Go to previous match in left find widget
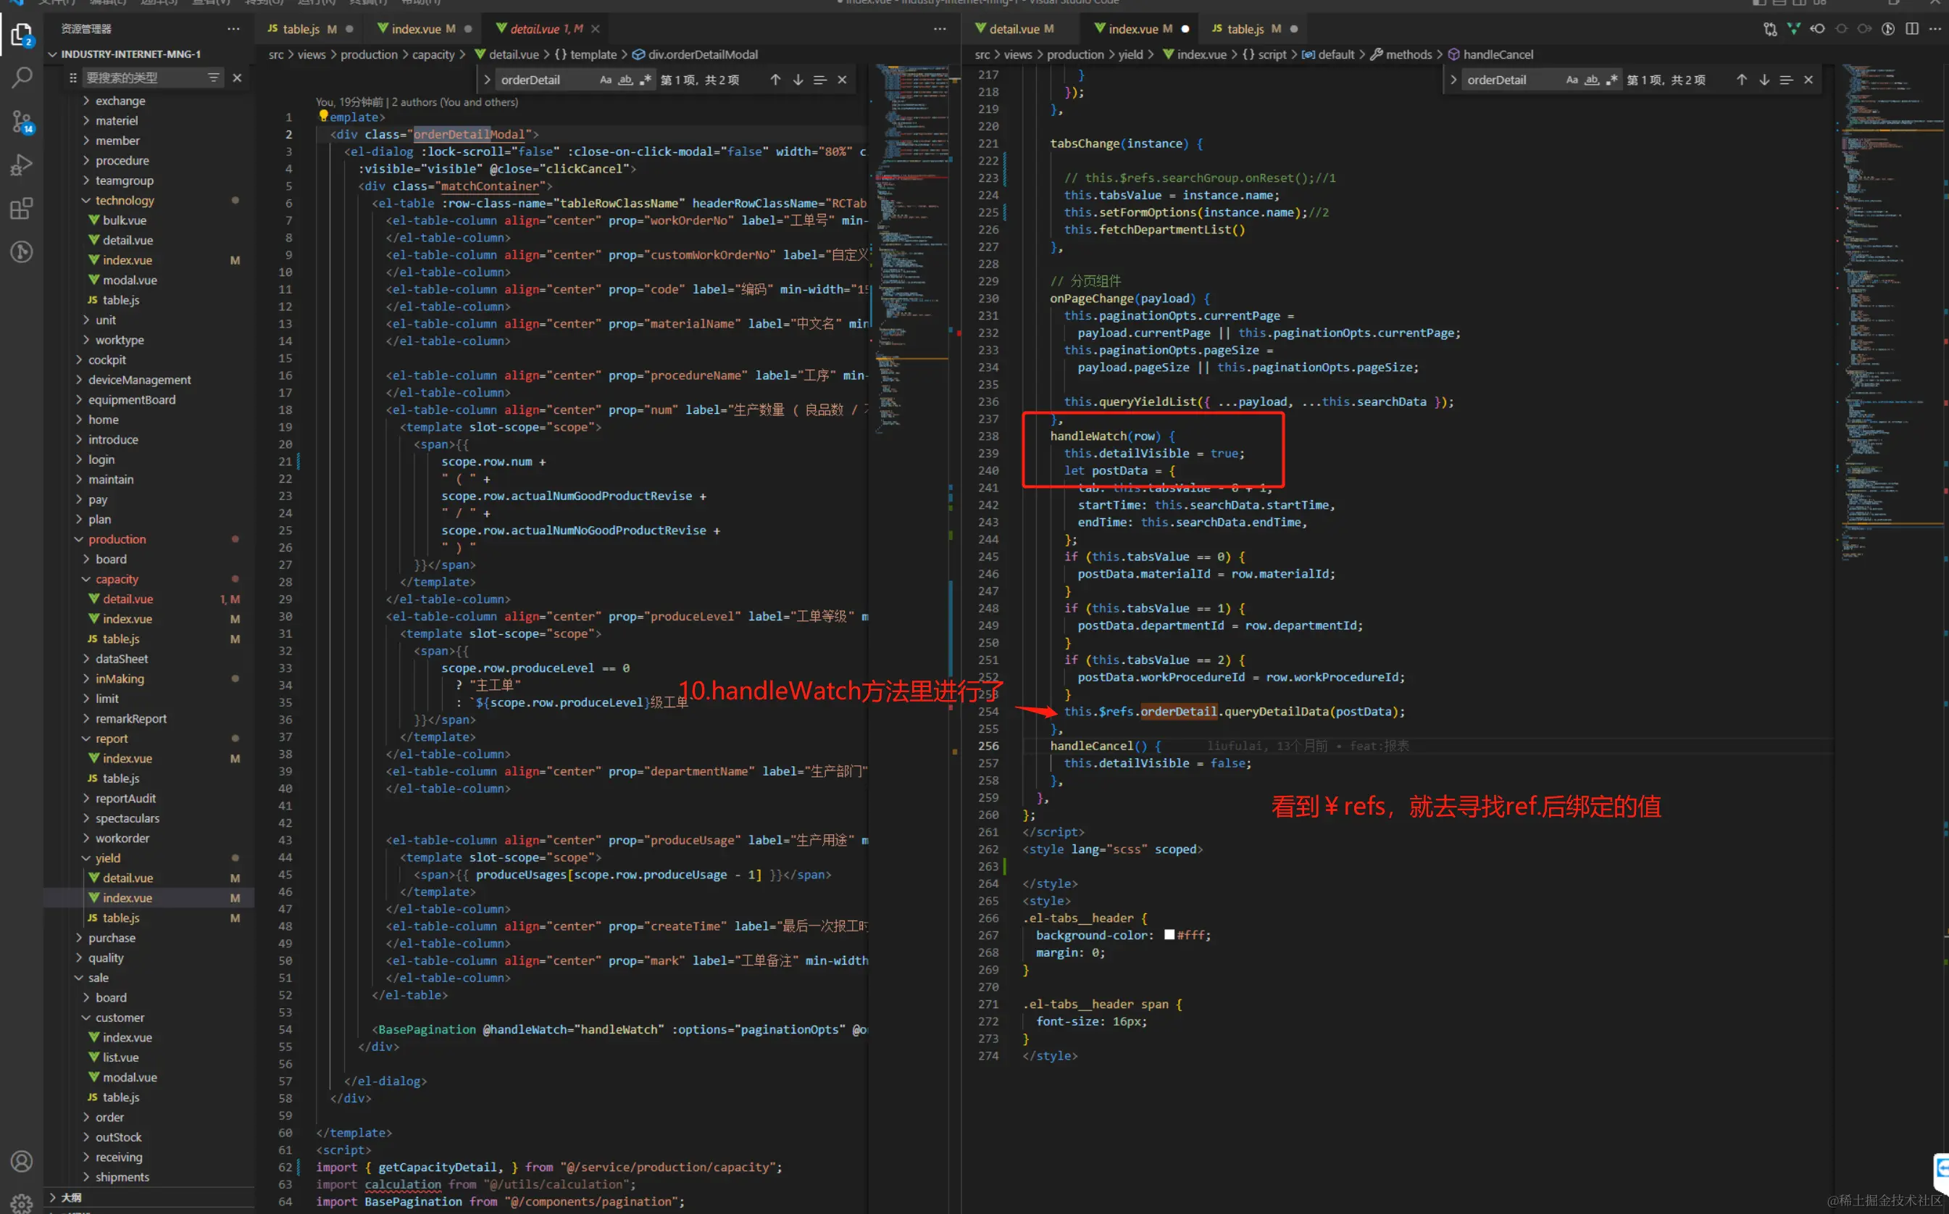The height and width of the screenshot is (1214, 1949). (x=775, y=80)
